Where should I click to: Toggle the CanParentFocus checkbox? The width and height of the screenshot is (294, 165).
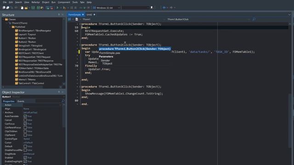[25, 127]
